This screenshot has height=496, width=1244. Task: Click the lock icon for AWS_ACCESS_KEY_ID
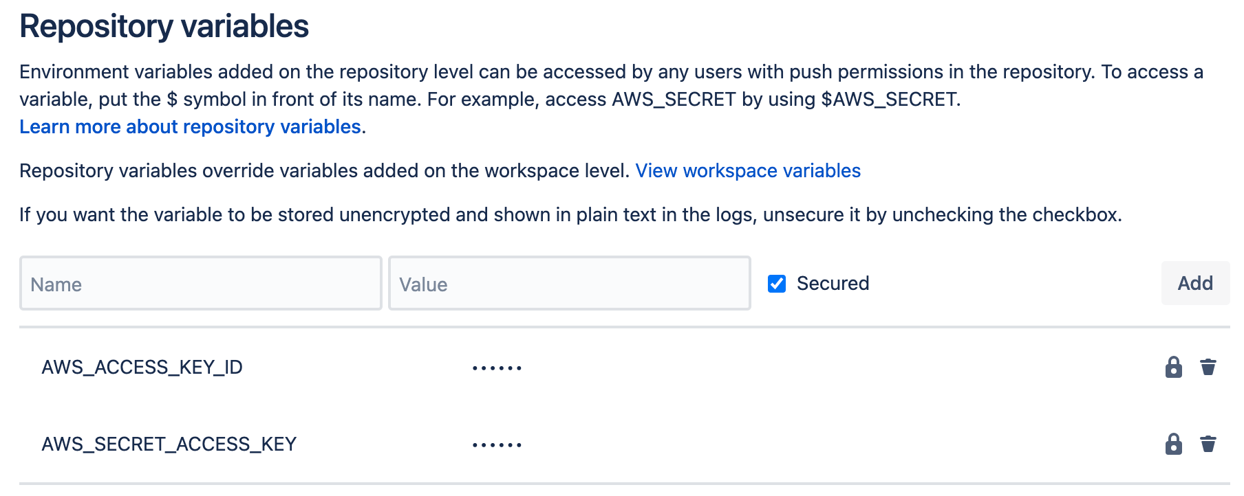[x=1173, y=368]
